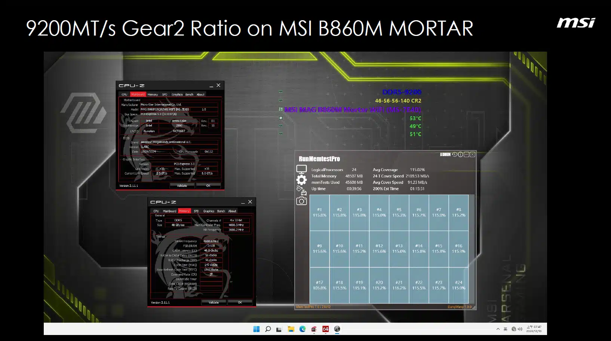Click the red 64 taskbar icon
611x341 pixels.
tap(325, 329)
